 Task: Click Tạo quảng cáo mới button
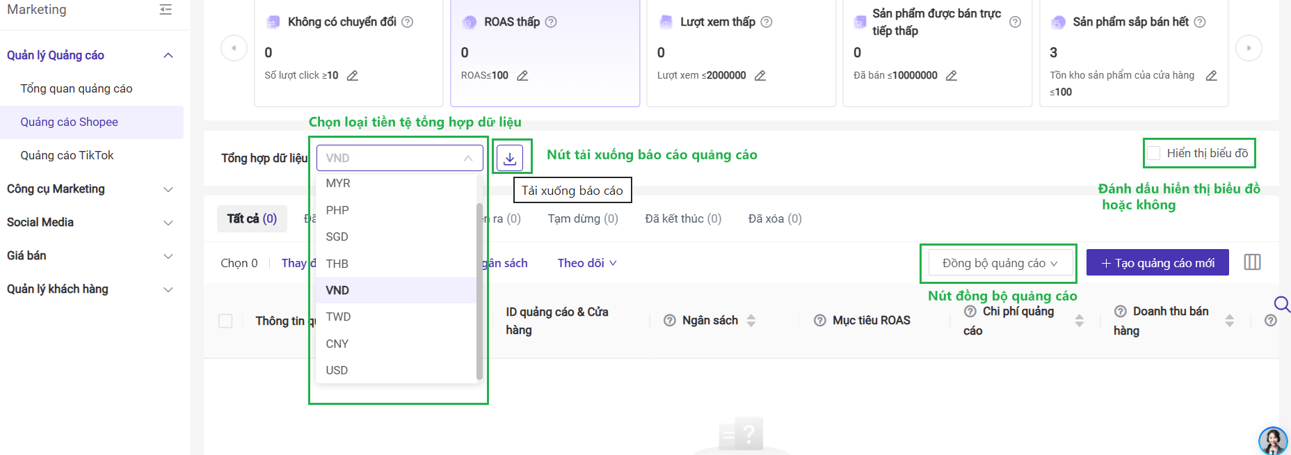pos(1157,263)
